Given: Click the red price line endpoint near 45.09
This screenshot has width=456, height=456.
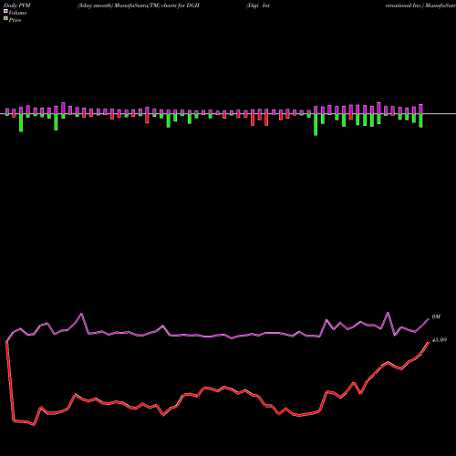Looking at the screenshot, I should coord(429,342).
